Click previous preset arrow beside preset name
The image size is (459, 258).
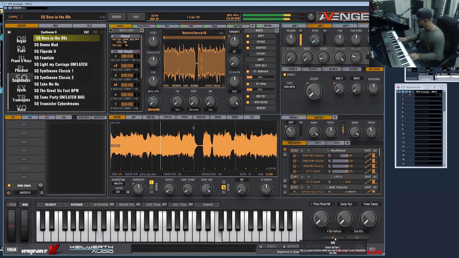(101, 17)
